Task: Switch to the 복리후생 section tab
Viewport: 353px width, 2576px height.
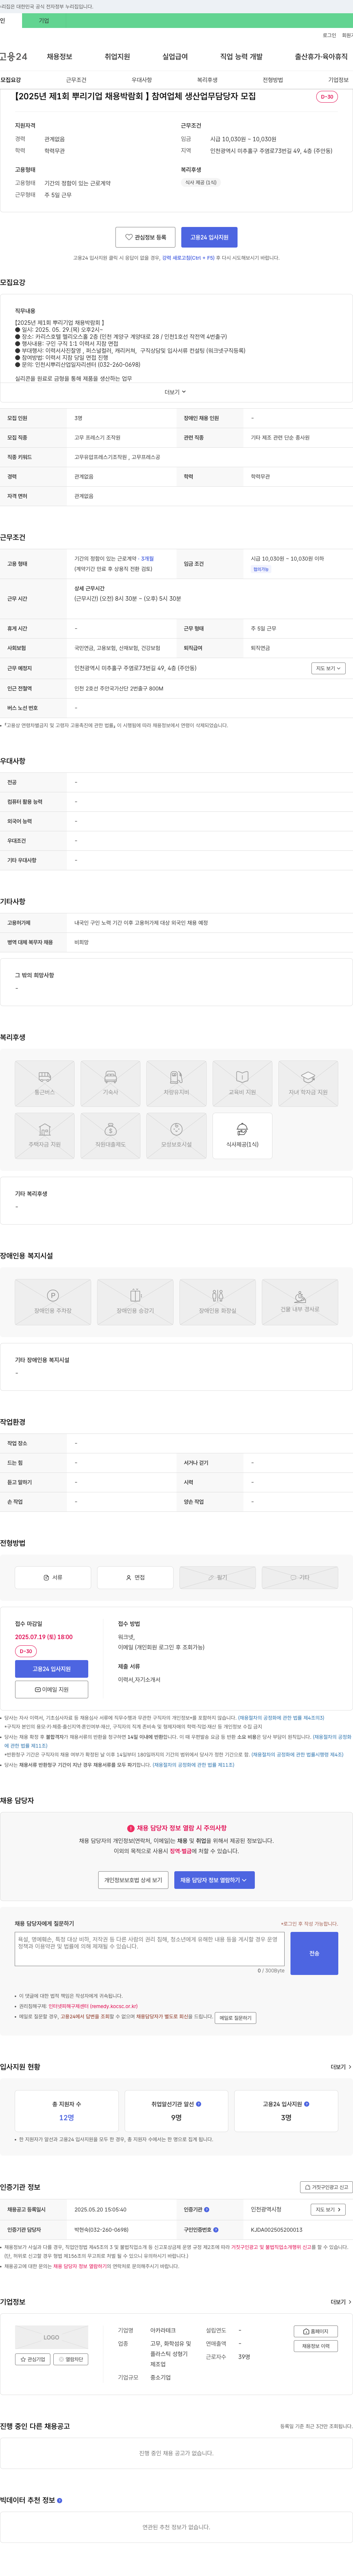Action: [207, 80]
